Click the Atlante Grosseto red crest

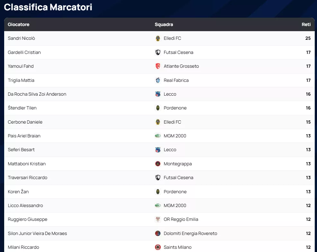158,66
